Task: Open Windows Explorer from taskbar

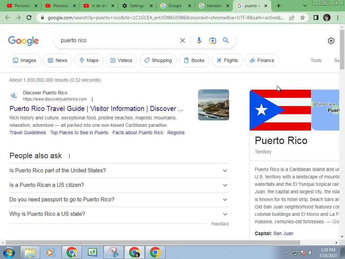Action: 30,252
